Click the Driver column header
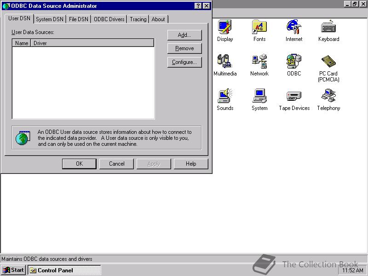Image resolution: width=368 pixels, height=276 pixels. (x=92, y=43)
